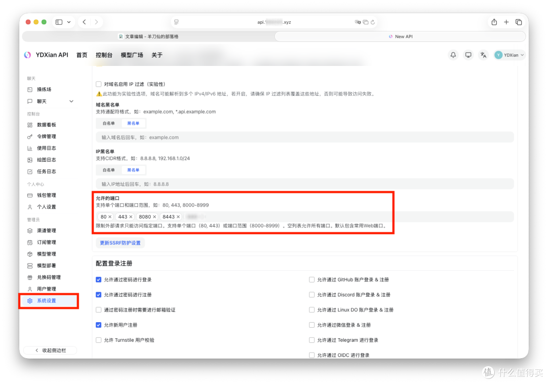
Task: Open 模型部署 server icon
Action: [30, 265]
